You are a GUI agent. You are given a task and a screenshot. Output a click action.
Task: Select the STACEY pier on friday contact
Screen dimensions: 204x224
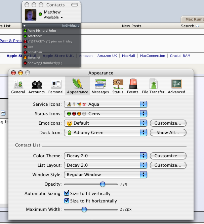click(51, 41)
